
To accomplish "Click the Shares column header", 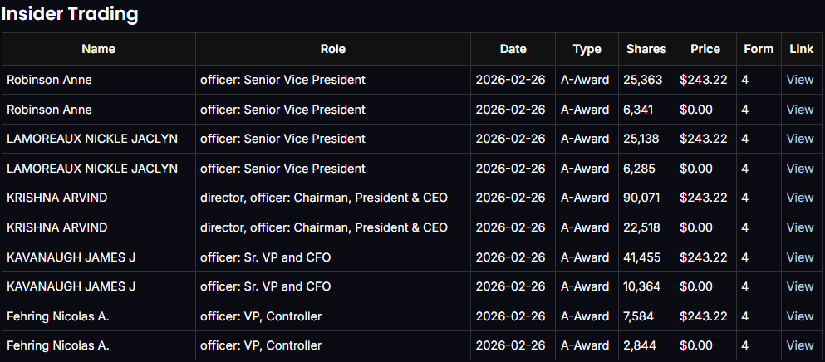I will click(646, 49).
